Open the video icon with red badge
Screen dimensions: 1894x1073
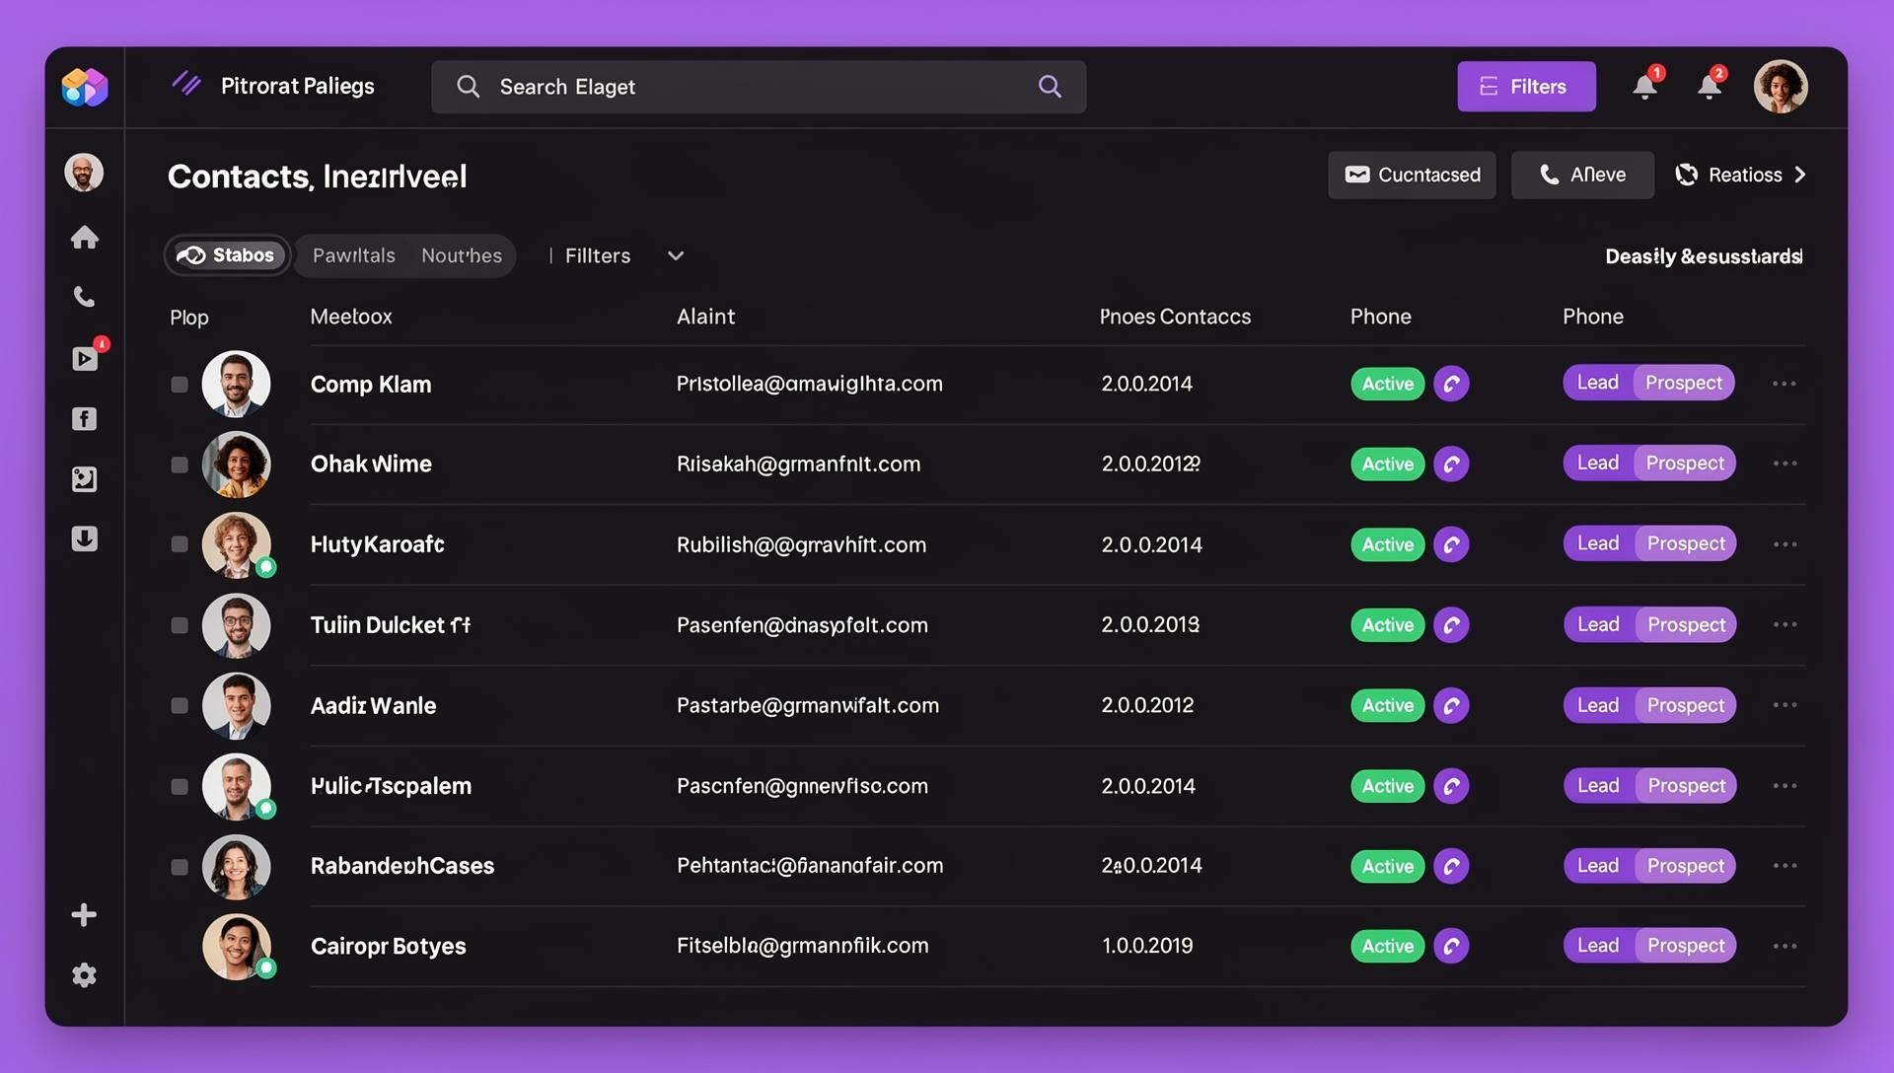(85, 358)
